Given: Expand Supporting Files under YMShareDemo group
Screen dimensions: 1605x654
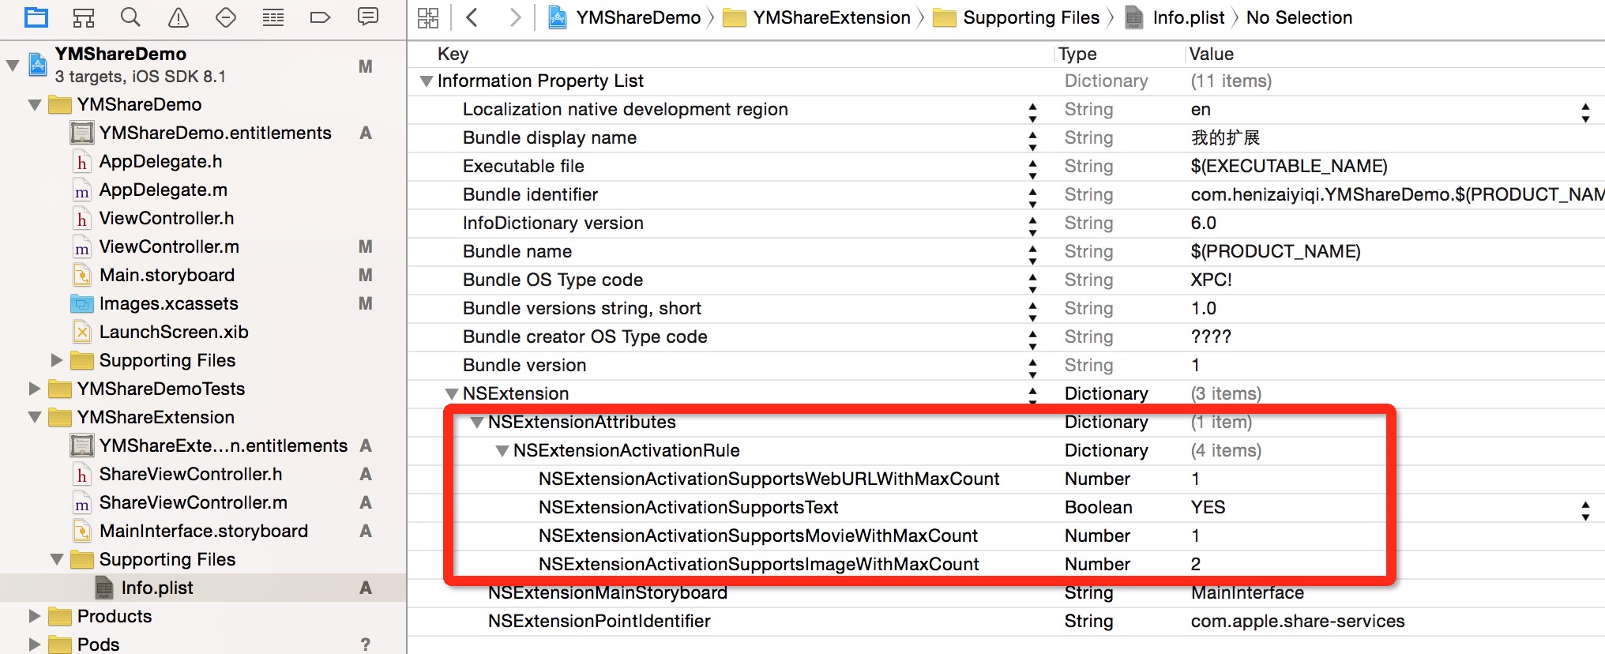Looking at the screenshot, I should point(57,361).
